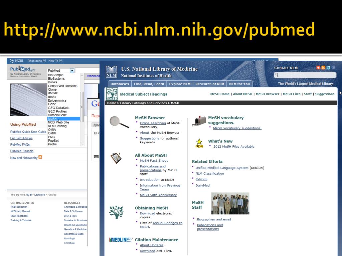Select PMC in the database list
The height and width of the screenshot is (256, 342).
click(64, 137)
